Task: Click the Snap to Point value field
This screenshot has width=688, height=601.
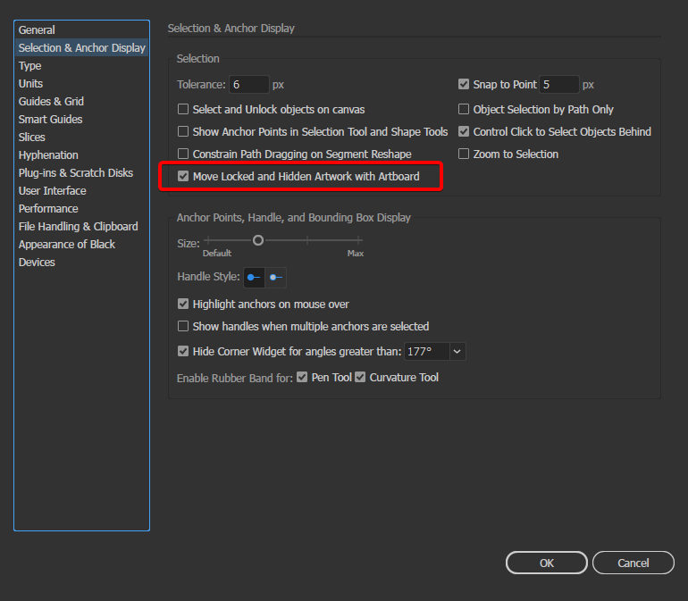Action: pyautogui.click(x=559, y=84)
